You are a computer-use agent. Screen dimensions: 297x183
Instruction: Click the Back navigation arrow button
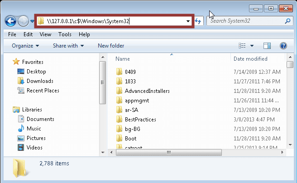(10, 21)
